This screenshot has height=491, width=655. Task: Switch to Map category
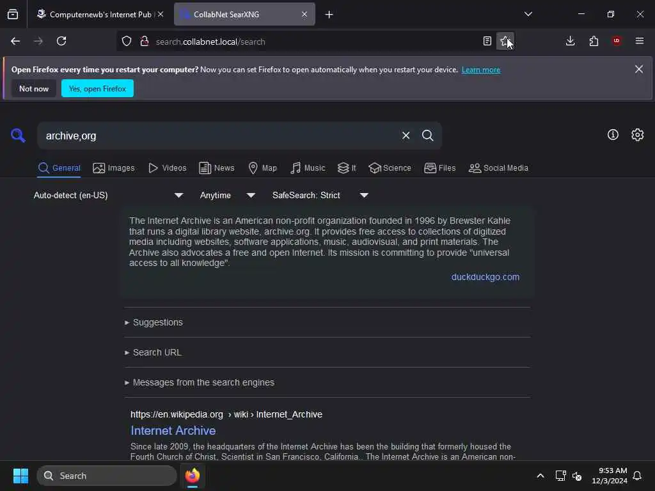tap(263, 168)
